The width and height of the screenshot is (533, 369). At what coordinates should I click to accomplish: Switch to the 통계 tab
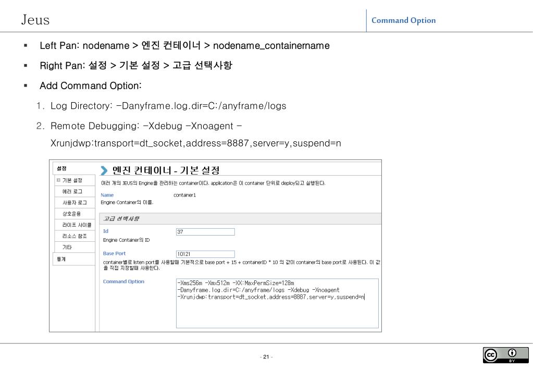(x=74, y=259)
